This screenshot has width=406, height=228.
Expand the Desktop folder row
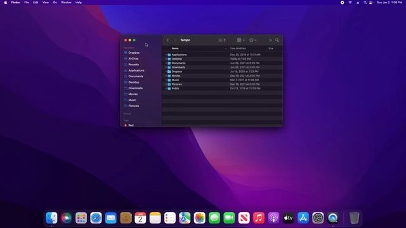tap(166, 59)
